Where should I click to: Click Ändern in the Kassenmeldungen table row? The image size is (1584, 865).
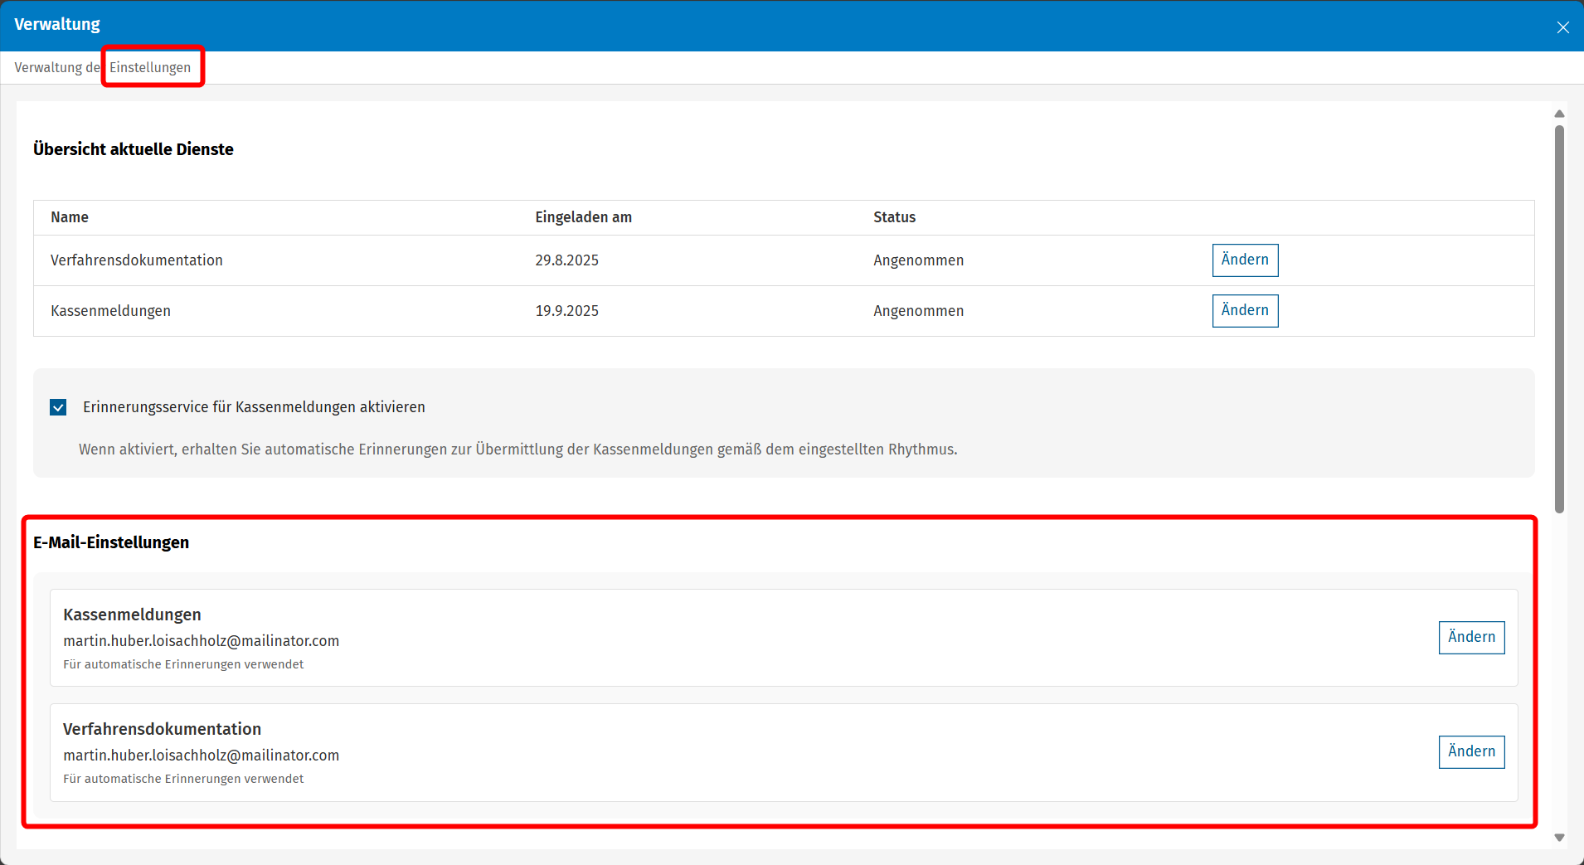[1245, 311]
